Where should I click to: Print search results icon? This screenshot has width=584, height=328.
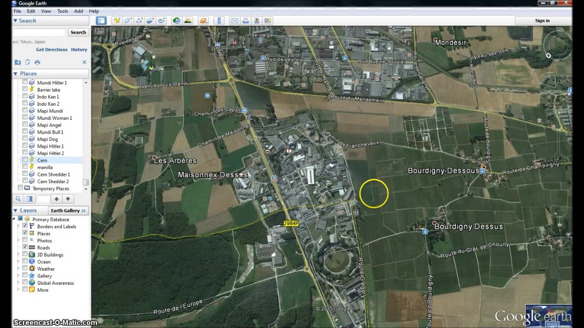pyautogui.click(x=37, y=62)
